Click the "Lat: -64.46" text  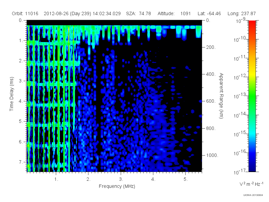click(209, 13)
